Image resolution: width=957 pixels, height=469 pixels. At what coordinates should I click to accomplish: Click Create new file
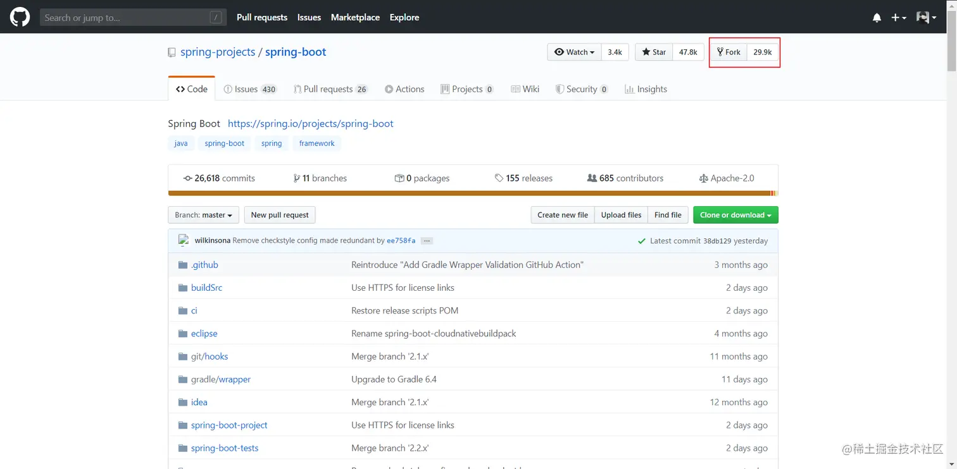tap(563, 215)
